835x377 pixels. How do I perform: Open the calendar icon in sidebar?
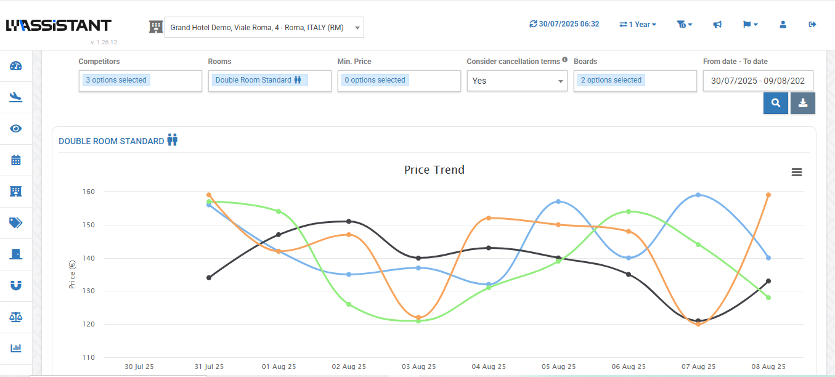(x=16, y=160)
